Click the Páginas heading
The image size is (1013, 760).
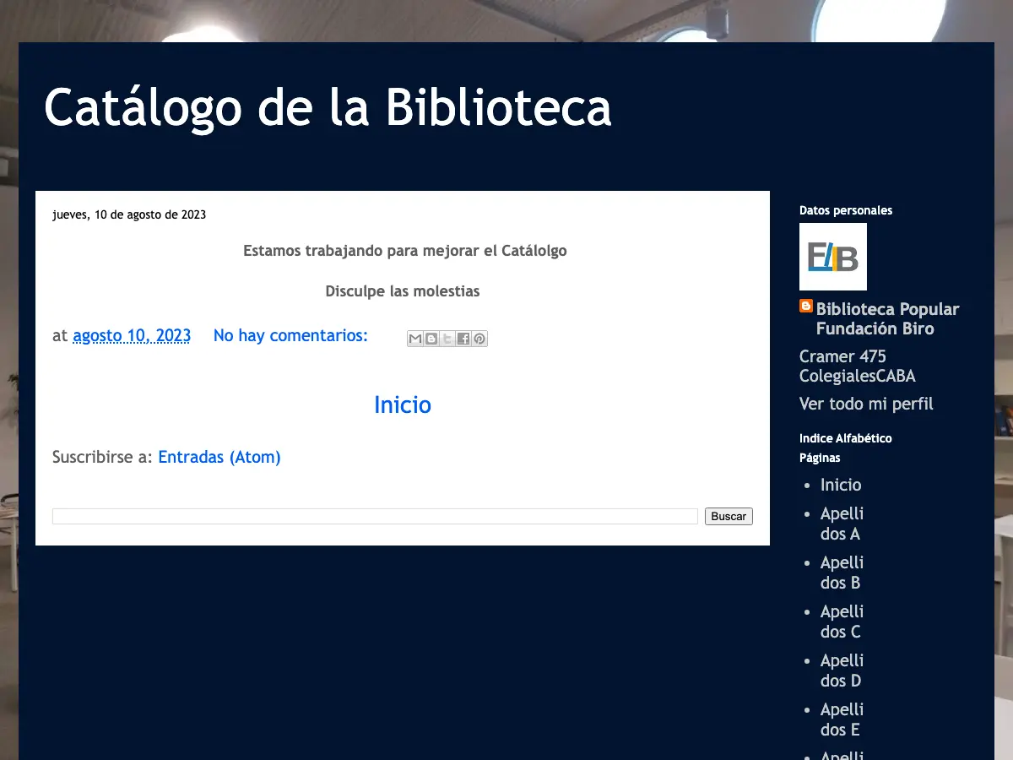tap(820, 458)
